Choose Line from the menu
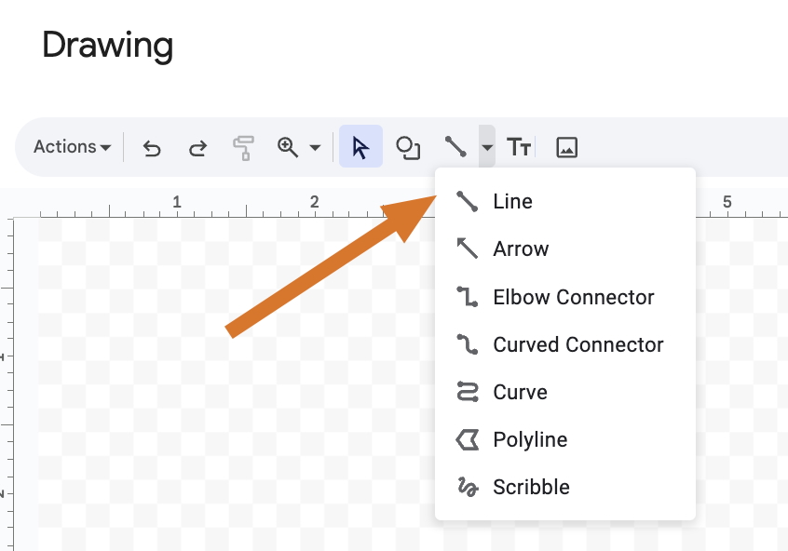The width and height of the screenshot is (788, 551). coord(564,201)
